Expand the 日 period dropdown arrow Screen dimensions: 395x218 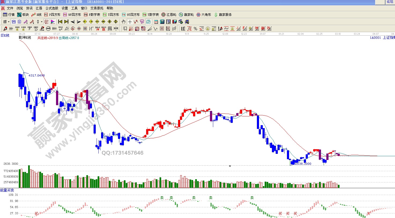(x=9, y=22)
